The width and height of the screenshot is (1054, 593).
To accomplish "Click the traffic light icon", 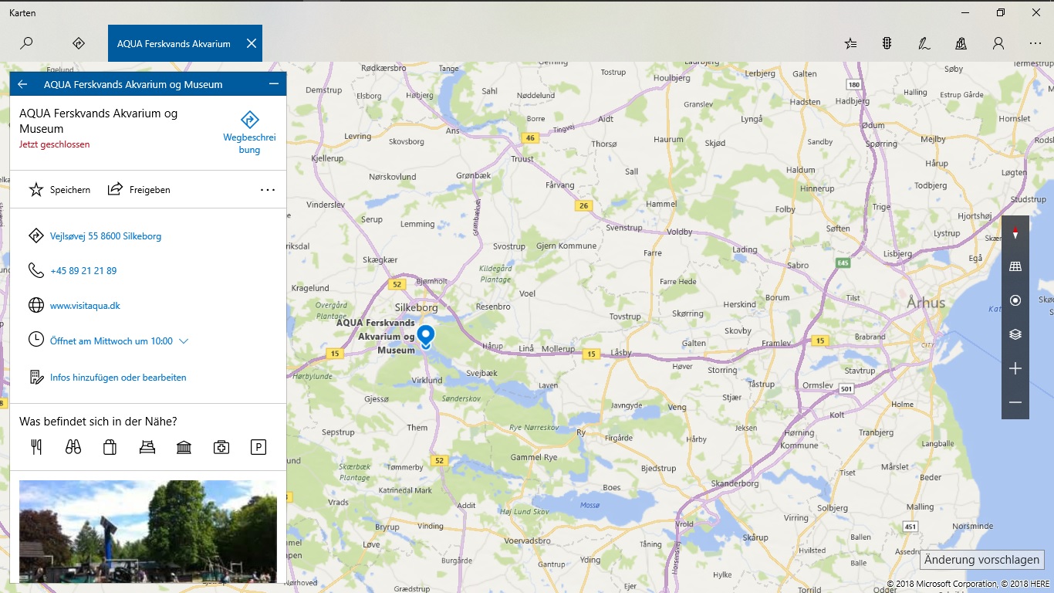I will (887, 43).
